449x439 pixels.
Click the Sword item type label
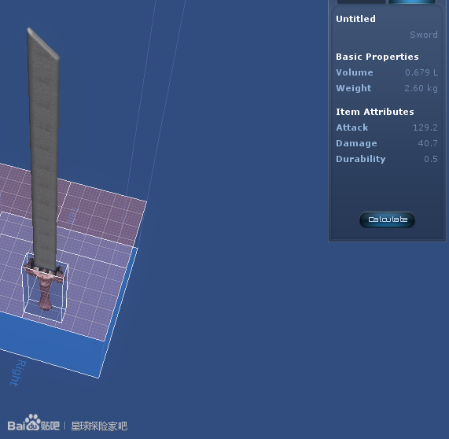point(424,35)
